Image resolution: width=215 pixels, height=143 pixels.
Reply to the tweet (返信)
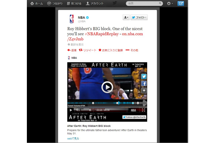(x=72, y=50)
